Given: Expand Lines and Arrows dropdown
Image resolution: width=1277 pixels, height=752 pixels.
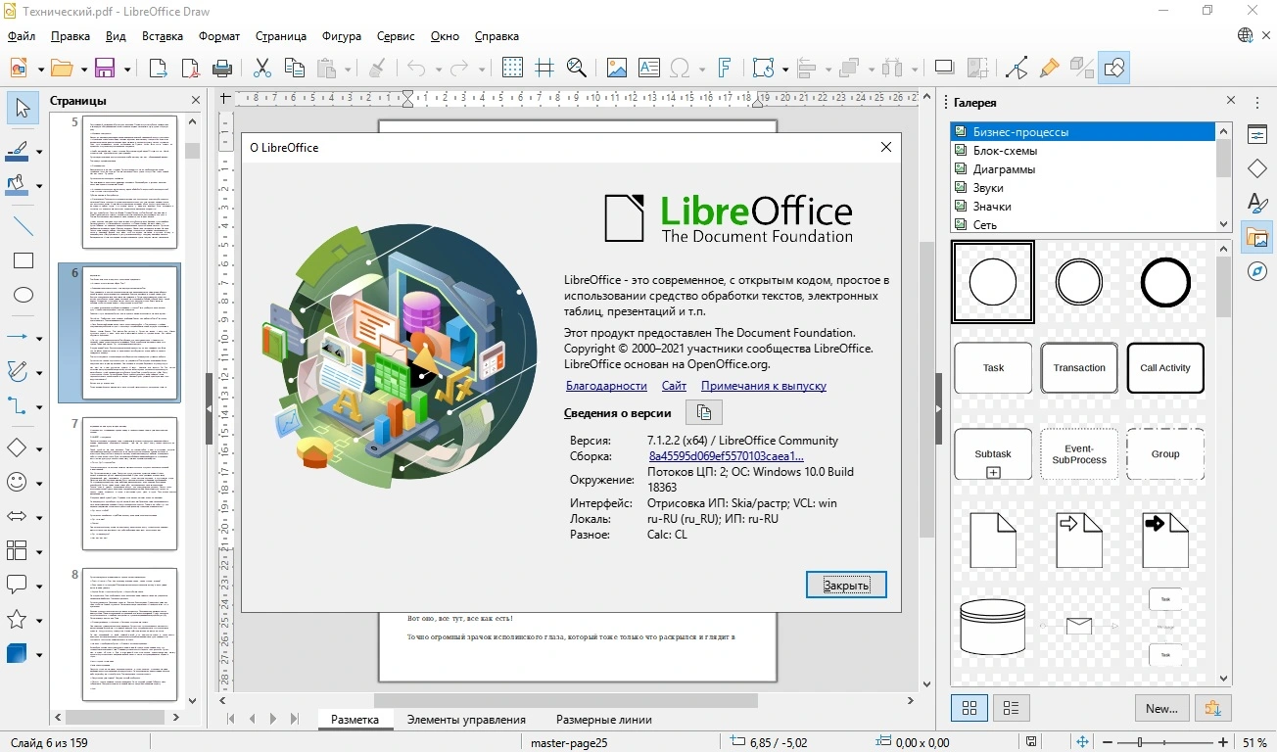Looking at the screenshot, I should [x=39, y=338].
